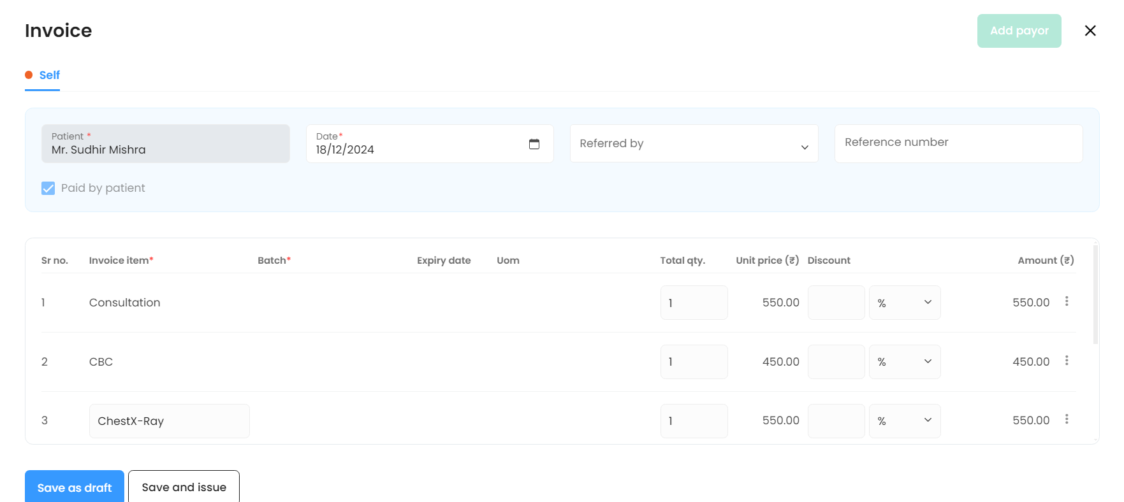Viewport: 1124px width, 502px height.
Task: Click CBC unit price 450.00
Action: click(x=780, y=362)
